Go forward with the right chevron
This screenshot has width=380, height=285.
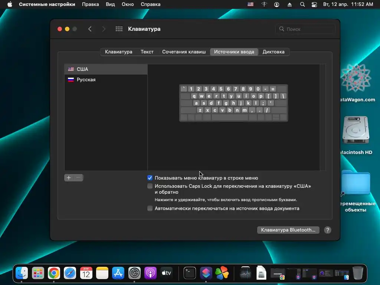coord(104,29)
